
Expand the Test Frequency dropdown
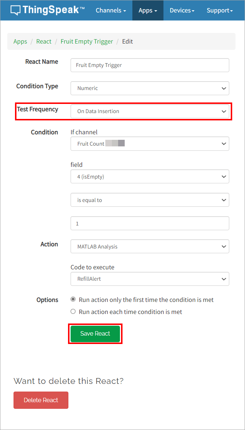pyautogui.click(x=150, y=111)
